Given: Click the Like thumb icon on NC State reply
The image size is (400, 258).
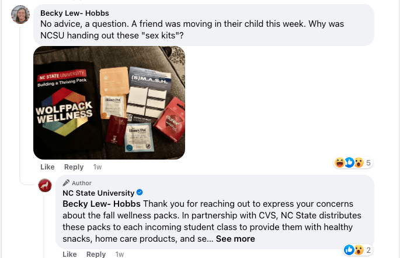Looking at the screenshot, I should point(349,250).
